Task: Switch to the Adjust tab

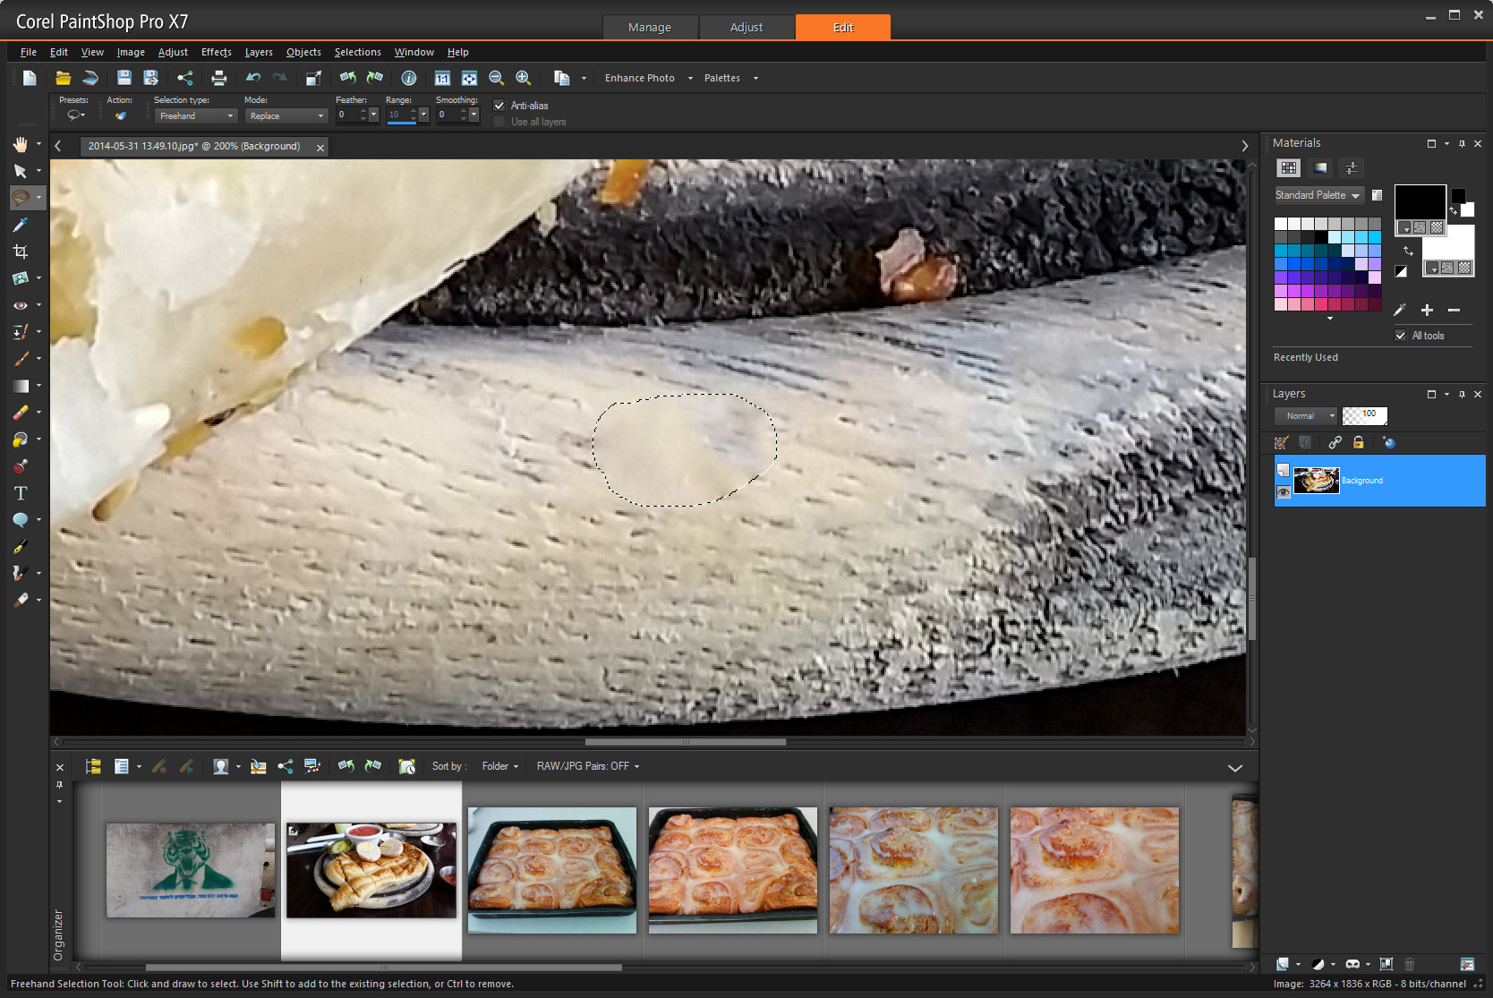Action: point(746,27)
